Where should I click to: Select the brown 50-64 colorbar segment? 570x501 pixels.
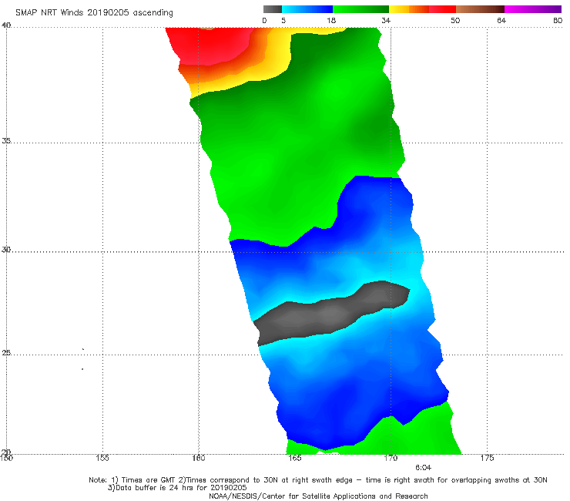pyautogui.click(x=480, y=9)
